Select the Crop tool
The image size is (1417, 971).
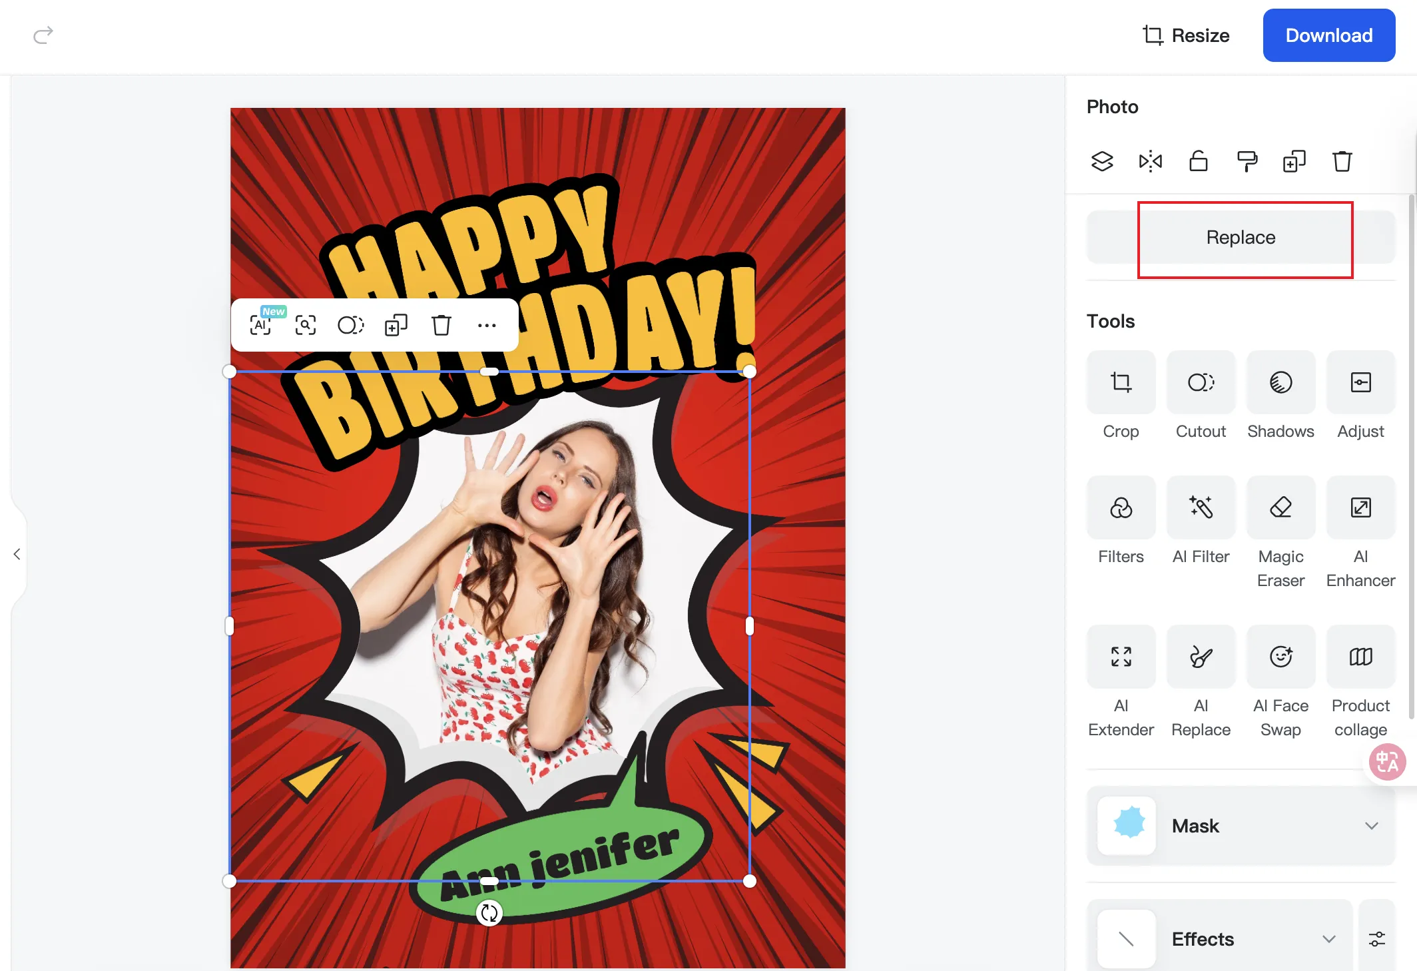1121,382
